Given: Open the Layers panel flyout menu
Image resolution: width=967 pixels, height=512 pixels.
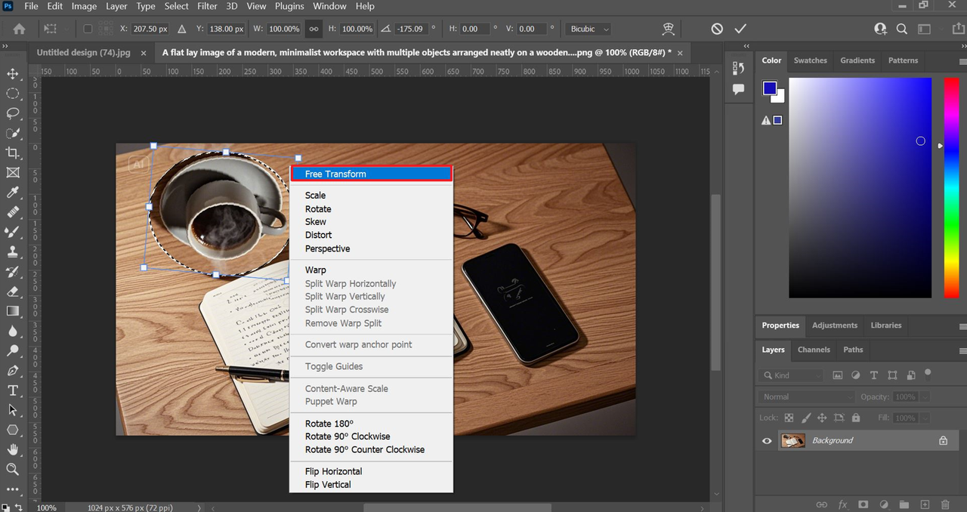Looking at the screenshot, I should tap(962, 350).
